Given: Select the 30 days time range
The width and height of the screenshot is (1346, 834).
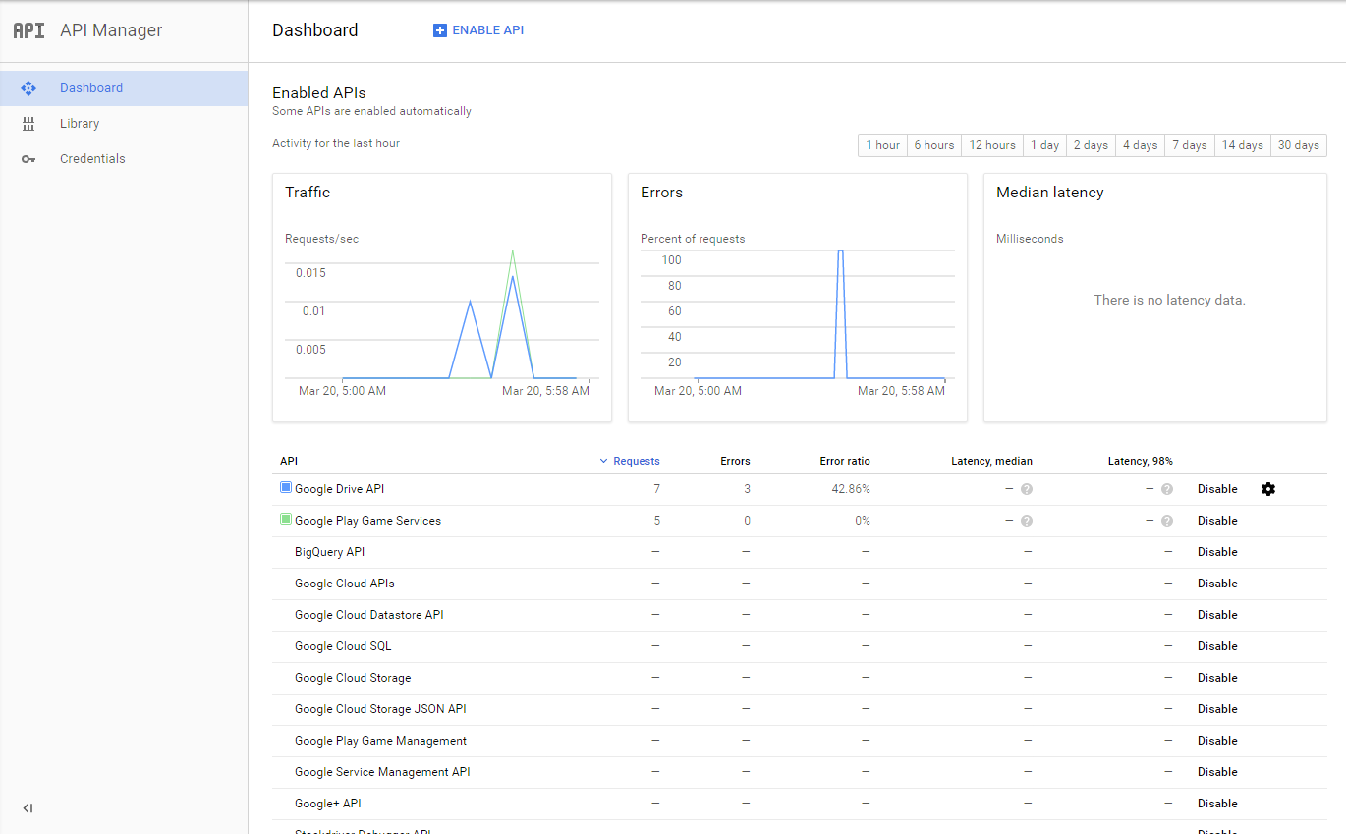Looking at the screenshot, I should (x=1299, y=145).
